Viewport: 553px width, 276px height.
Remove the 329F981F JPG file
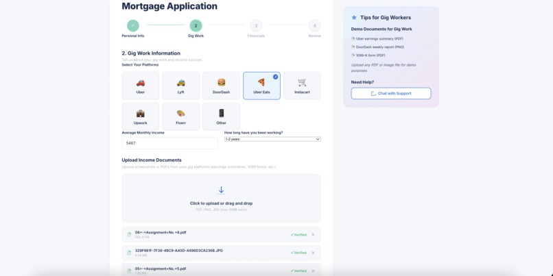pyautogui.click(x=313, y=253)
